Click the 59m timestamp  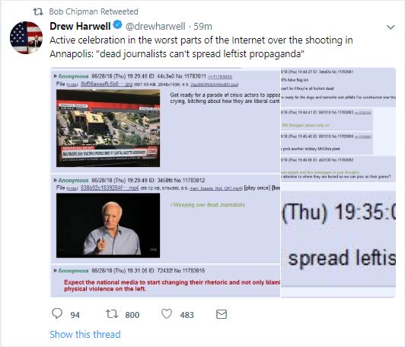[202, 26]
